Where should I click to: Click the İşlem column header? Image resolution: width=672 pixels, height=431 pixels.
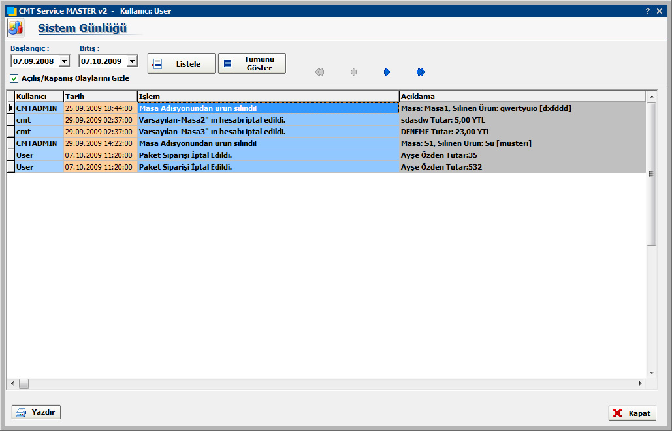coord(268,97)
